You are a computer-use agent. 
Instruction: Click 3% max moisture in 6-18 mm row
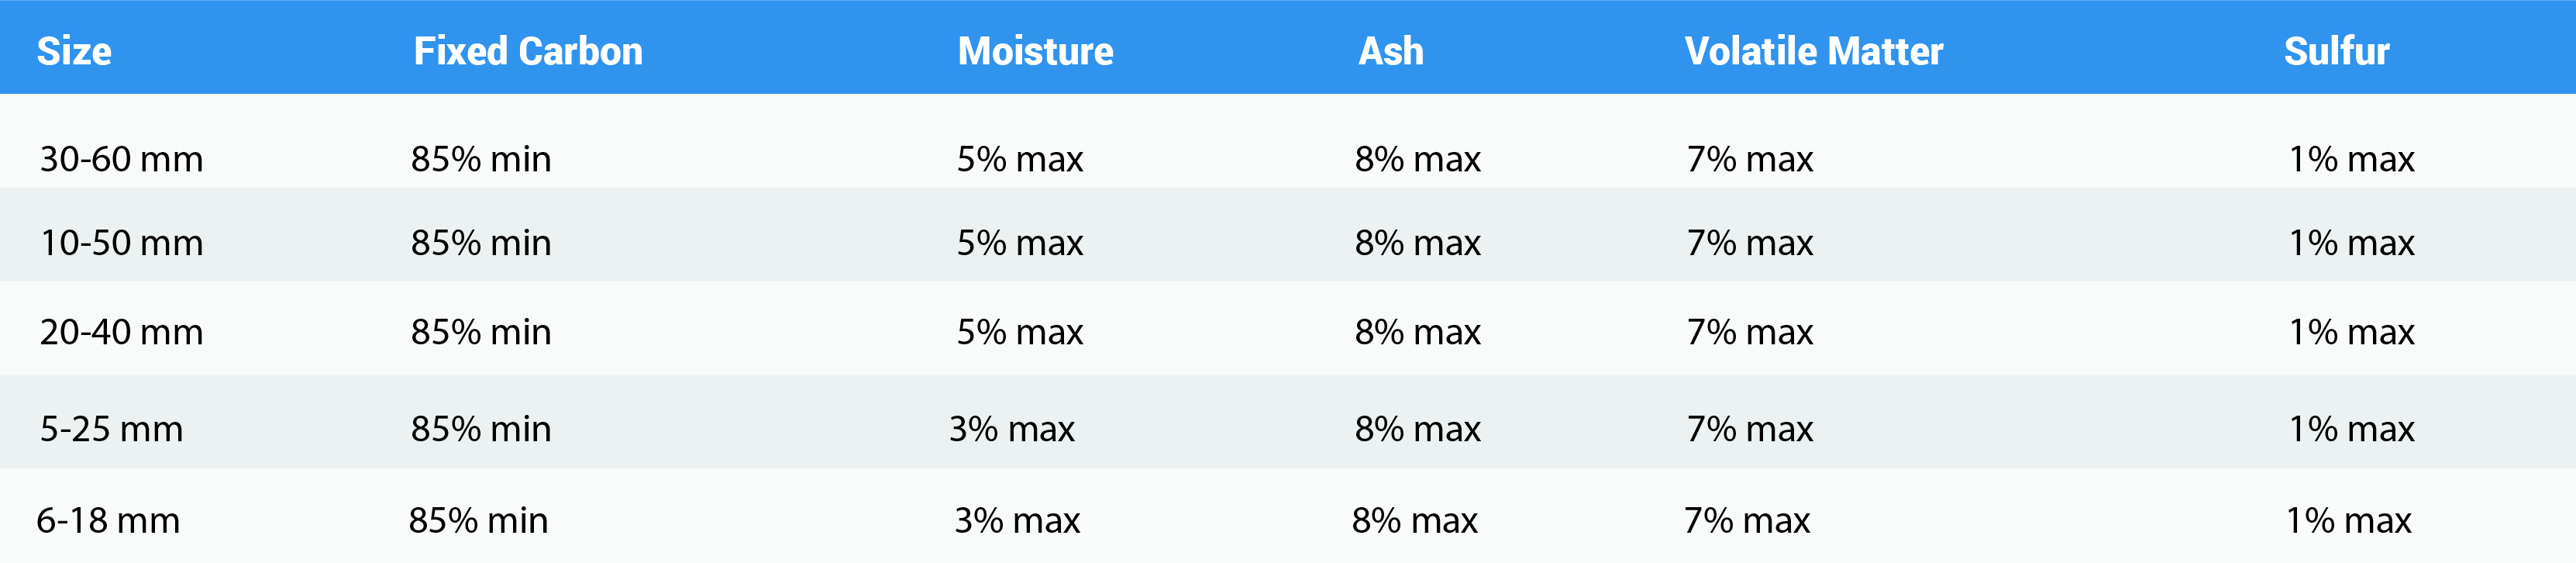(x=1017, y=521)
